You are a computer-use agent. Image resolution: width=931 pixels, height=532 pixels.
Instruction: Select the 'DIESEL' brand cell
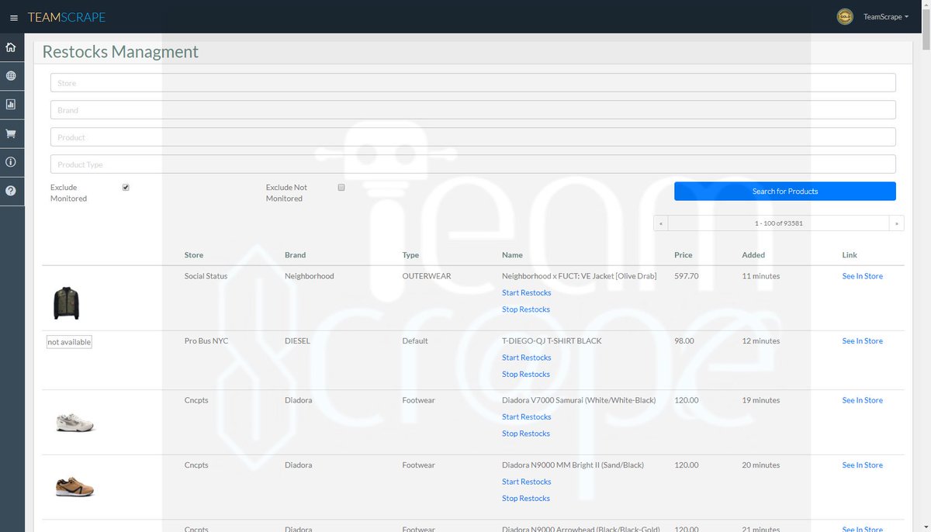(297, 341)
